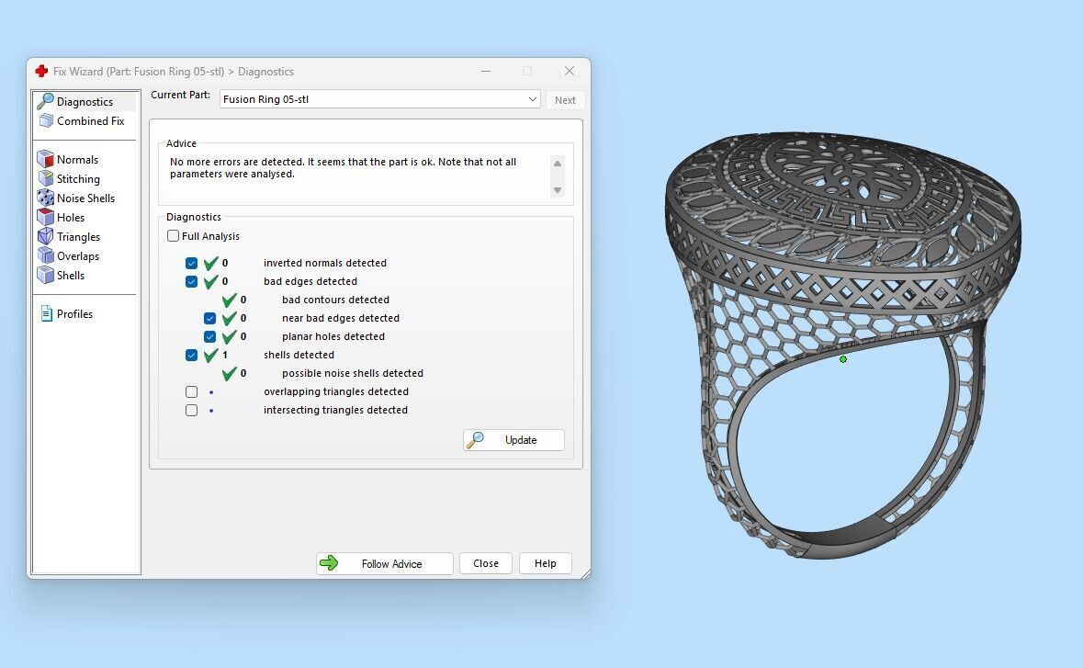
Task: Uncheck shells detected checkbox
Action: click(x=191, y=355)
